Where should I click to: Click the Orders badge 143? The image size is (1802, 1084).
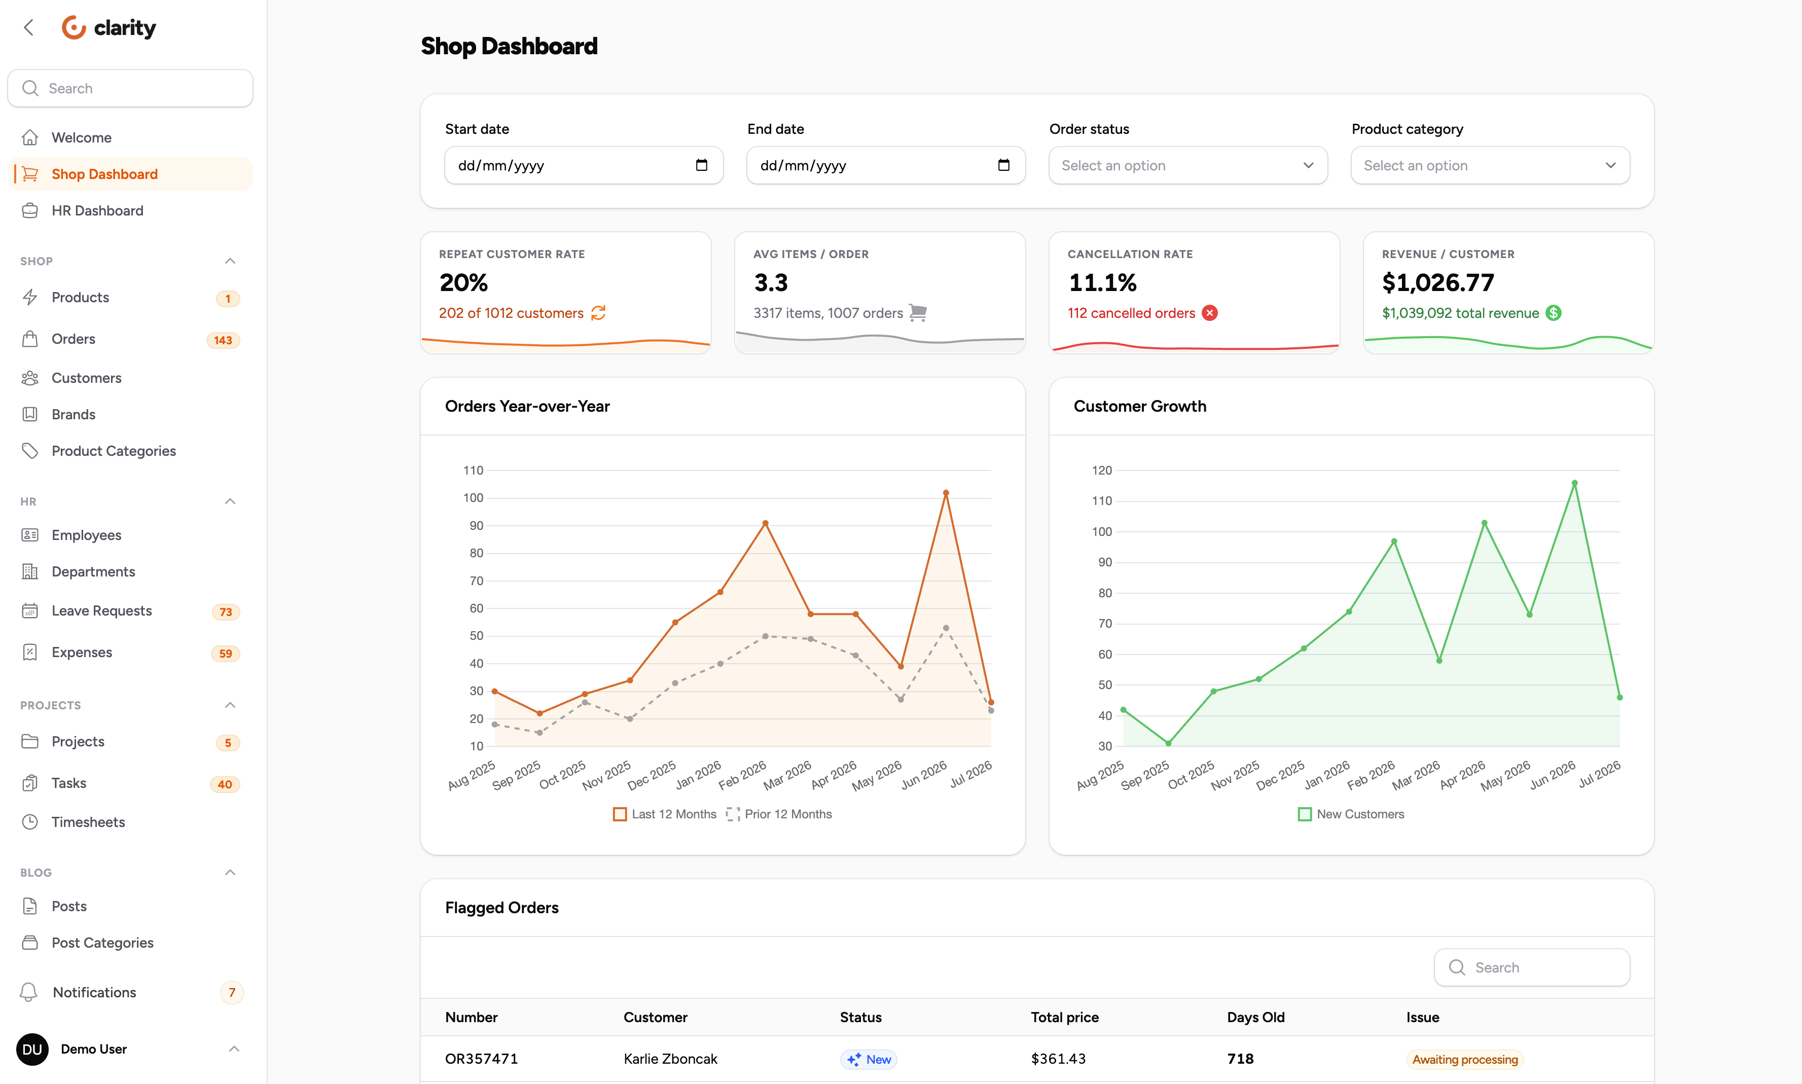point(223,340)
